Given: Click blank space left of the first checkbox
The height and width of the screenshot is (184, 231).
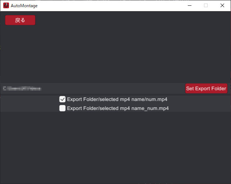Looking at the screenshot, I should 29,99.
